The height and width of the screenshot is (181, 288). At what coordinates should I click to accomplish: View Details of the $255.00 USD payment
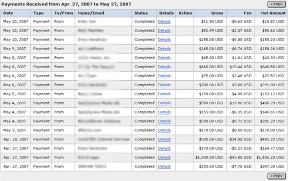tap(164, 166)
